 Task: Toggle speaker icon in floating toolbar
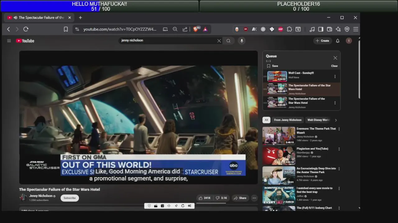pos(169,206)
